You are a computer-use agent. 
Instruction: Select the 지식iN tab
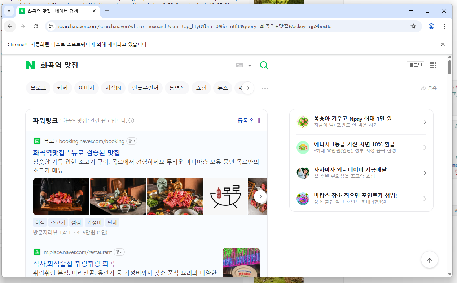tap(113, 88)
